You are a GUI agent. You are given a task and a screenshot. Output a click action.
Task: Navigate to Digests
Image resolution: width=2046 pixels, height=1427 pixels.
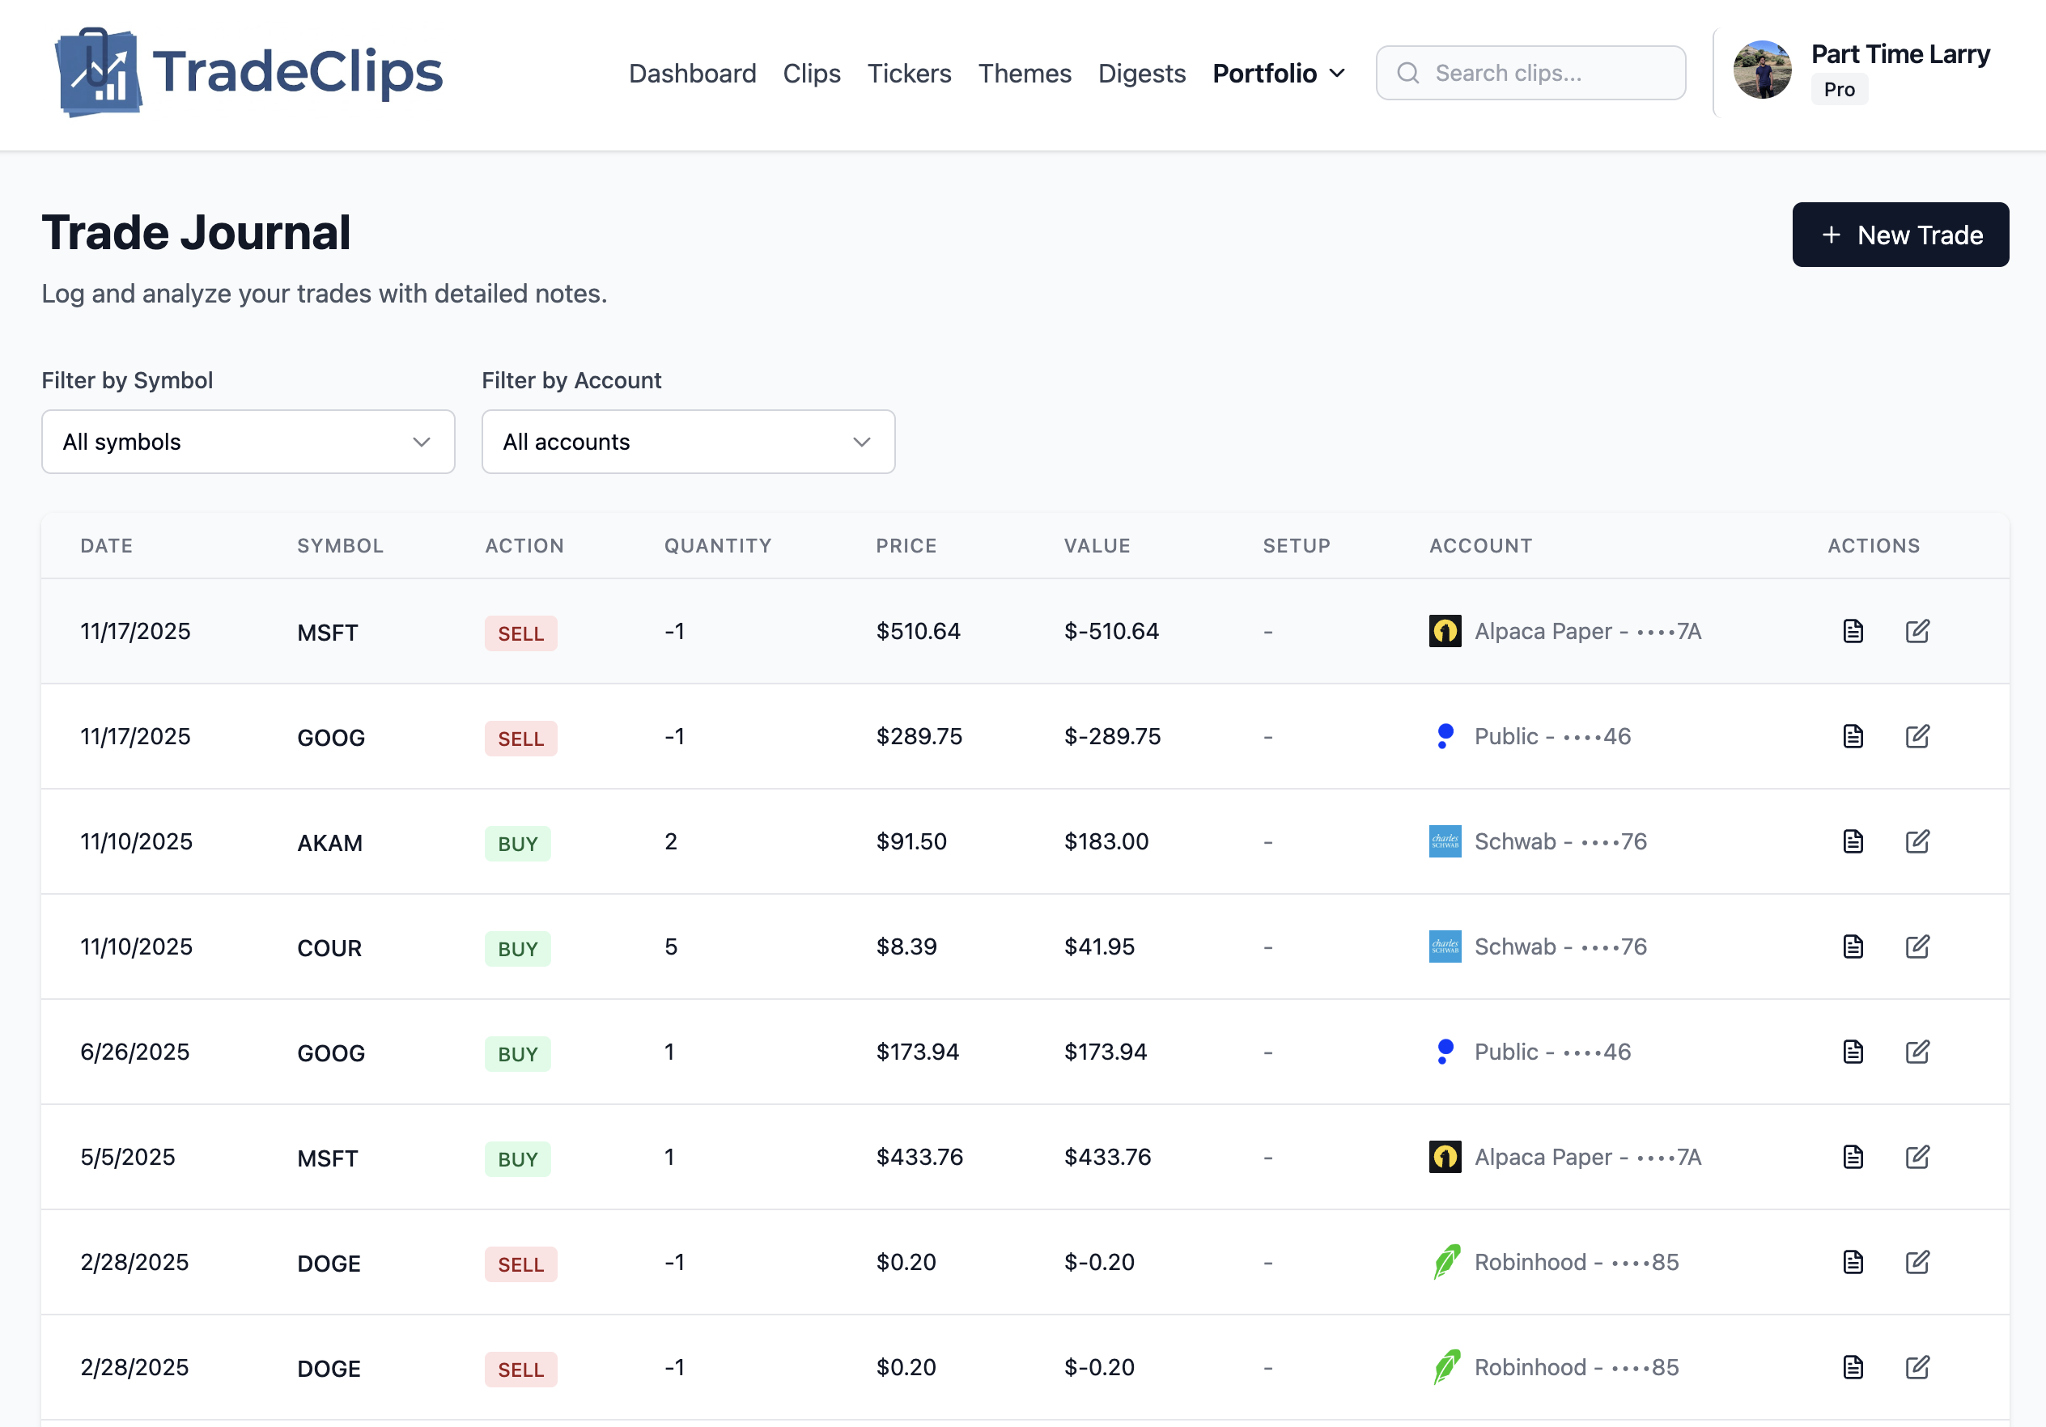click(1140, 73)
